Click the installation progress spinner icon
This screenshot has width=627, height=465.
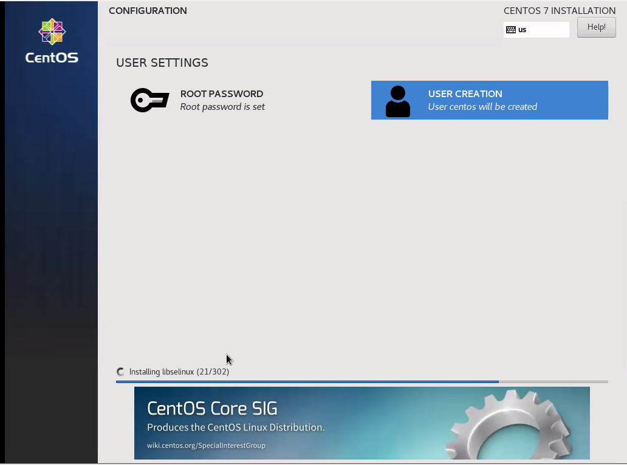(x=120, y=372)
